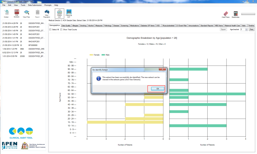Viewport: 257px width, 154px height.
Task: Select the BPS000000 extract row
Action: coord(24,45)
